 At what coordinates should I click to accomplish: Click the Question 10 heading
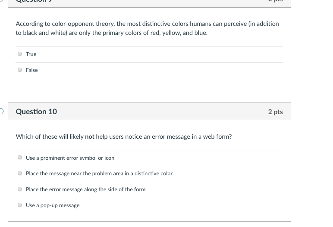(36, 112)
